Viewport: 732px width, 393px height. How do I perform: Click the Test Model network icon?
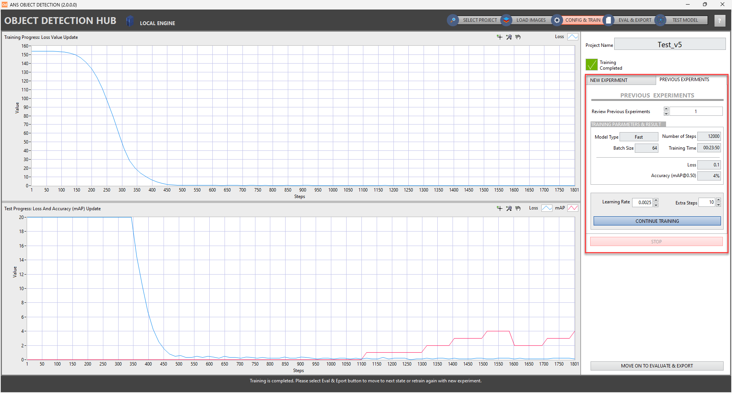pyautogui.click(x=661, y=20)
